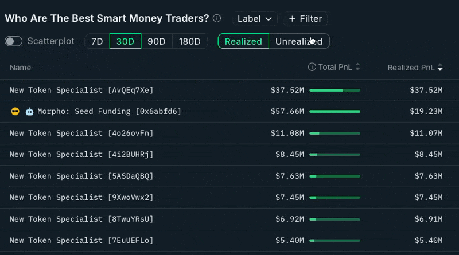
Task: Open New Token Specialist [AvQEq7Xe] trader
Action: coord(81,90)
